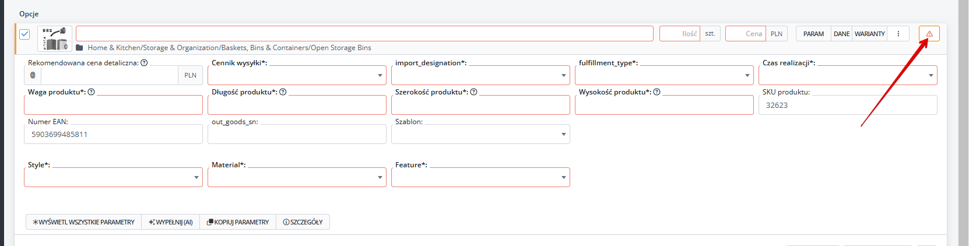Expand the Czas realizacji dropdown
The width and height of the screenshot is (969, 246).
[x=847, y=75]
